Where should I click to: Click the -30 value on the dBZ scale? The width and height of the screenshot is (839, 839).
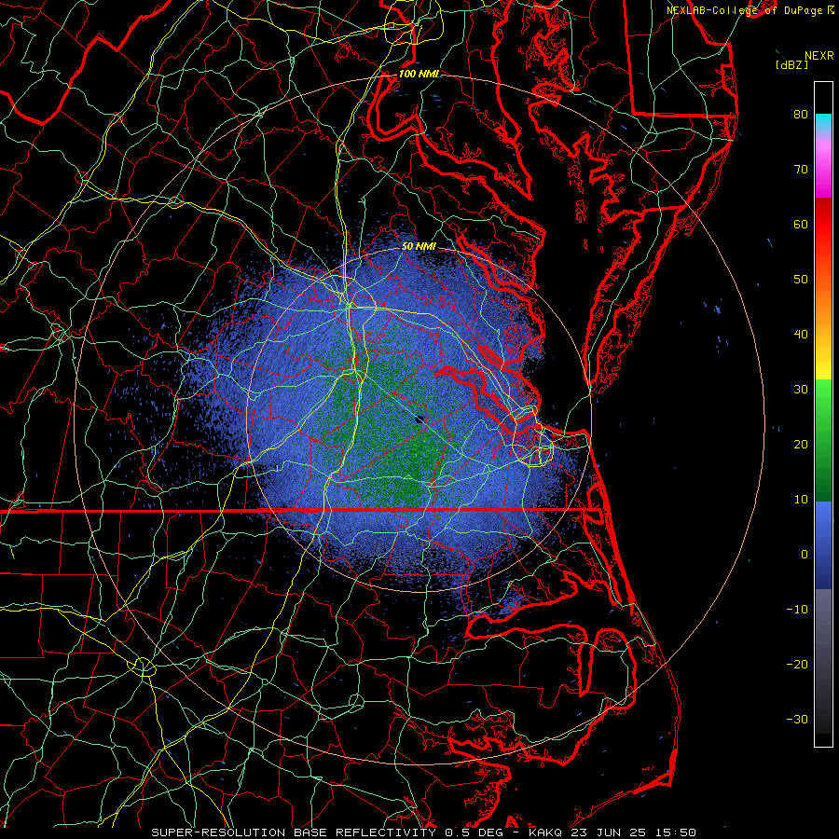(x=797, y=719)
